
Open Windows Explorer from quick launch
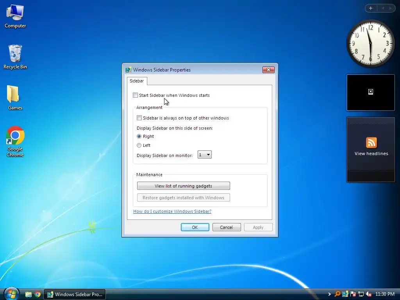tap(28, 295)
